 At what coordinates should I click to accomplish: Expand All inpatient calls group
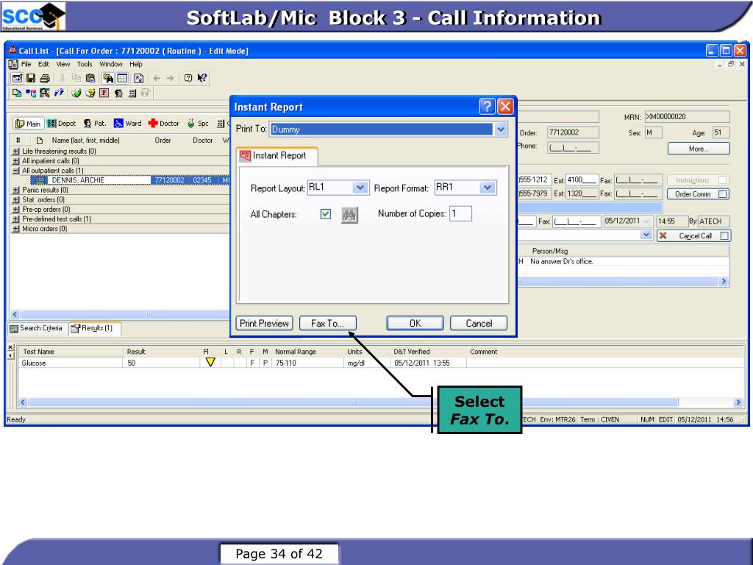(16, 161)
